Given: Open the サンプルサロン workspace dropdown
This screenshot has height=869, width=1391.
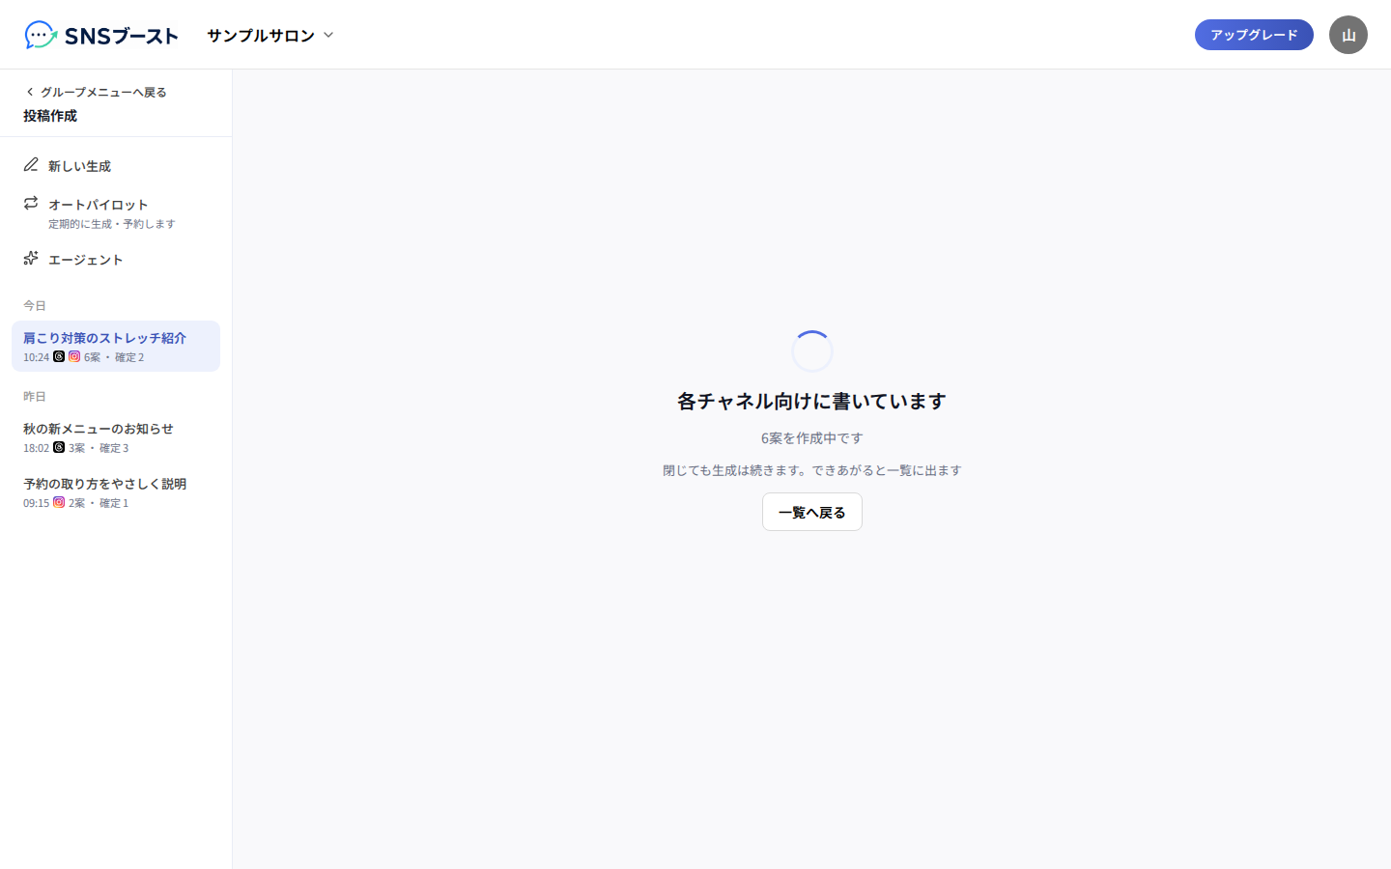Looking at the screenshot, I should tap(270, 35).
